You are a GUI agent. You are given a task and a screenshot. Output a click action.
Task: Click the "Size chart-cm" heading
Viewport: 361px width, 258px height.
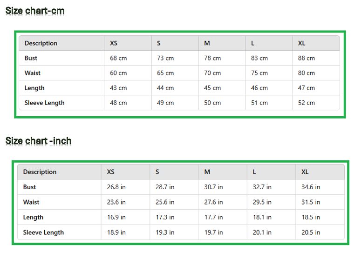35,11
